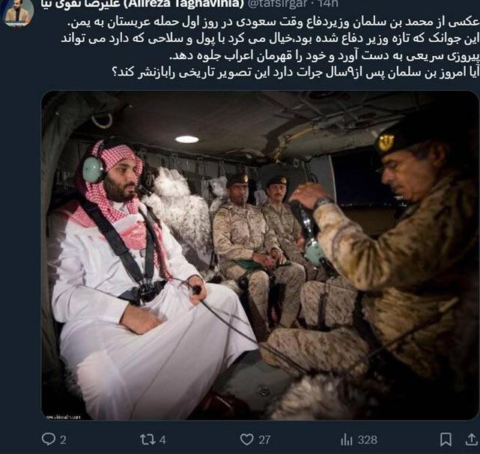Screen dimensions: 480x454
Task: Enlarge the helicopter interior photo
Action: 260,255
